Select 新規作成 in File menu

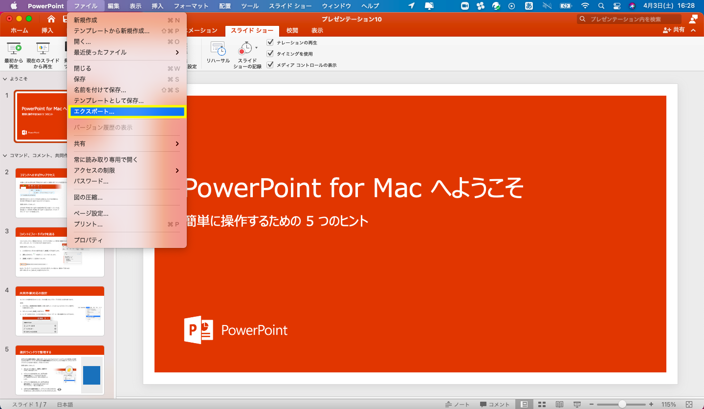coord(127,20)
